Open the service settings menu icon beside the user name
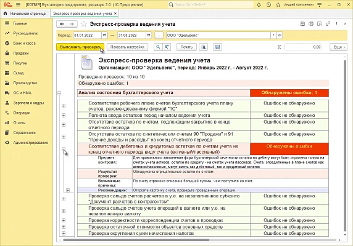This screenshot has width=353, height=246. tap(320, 4)
